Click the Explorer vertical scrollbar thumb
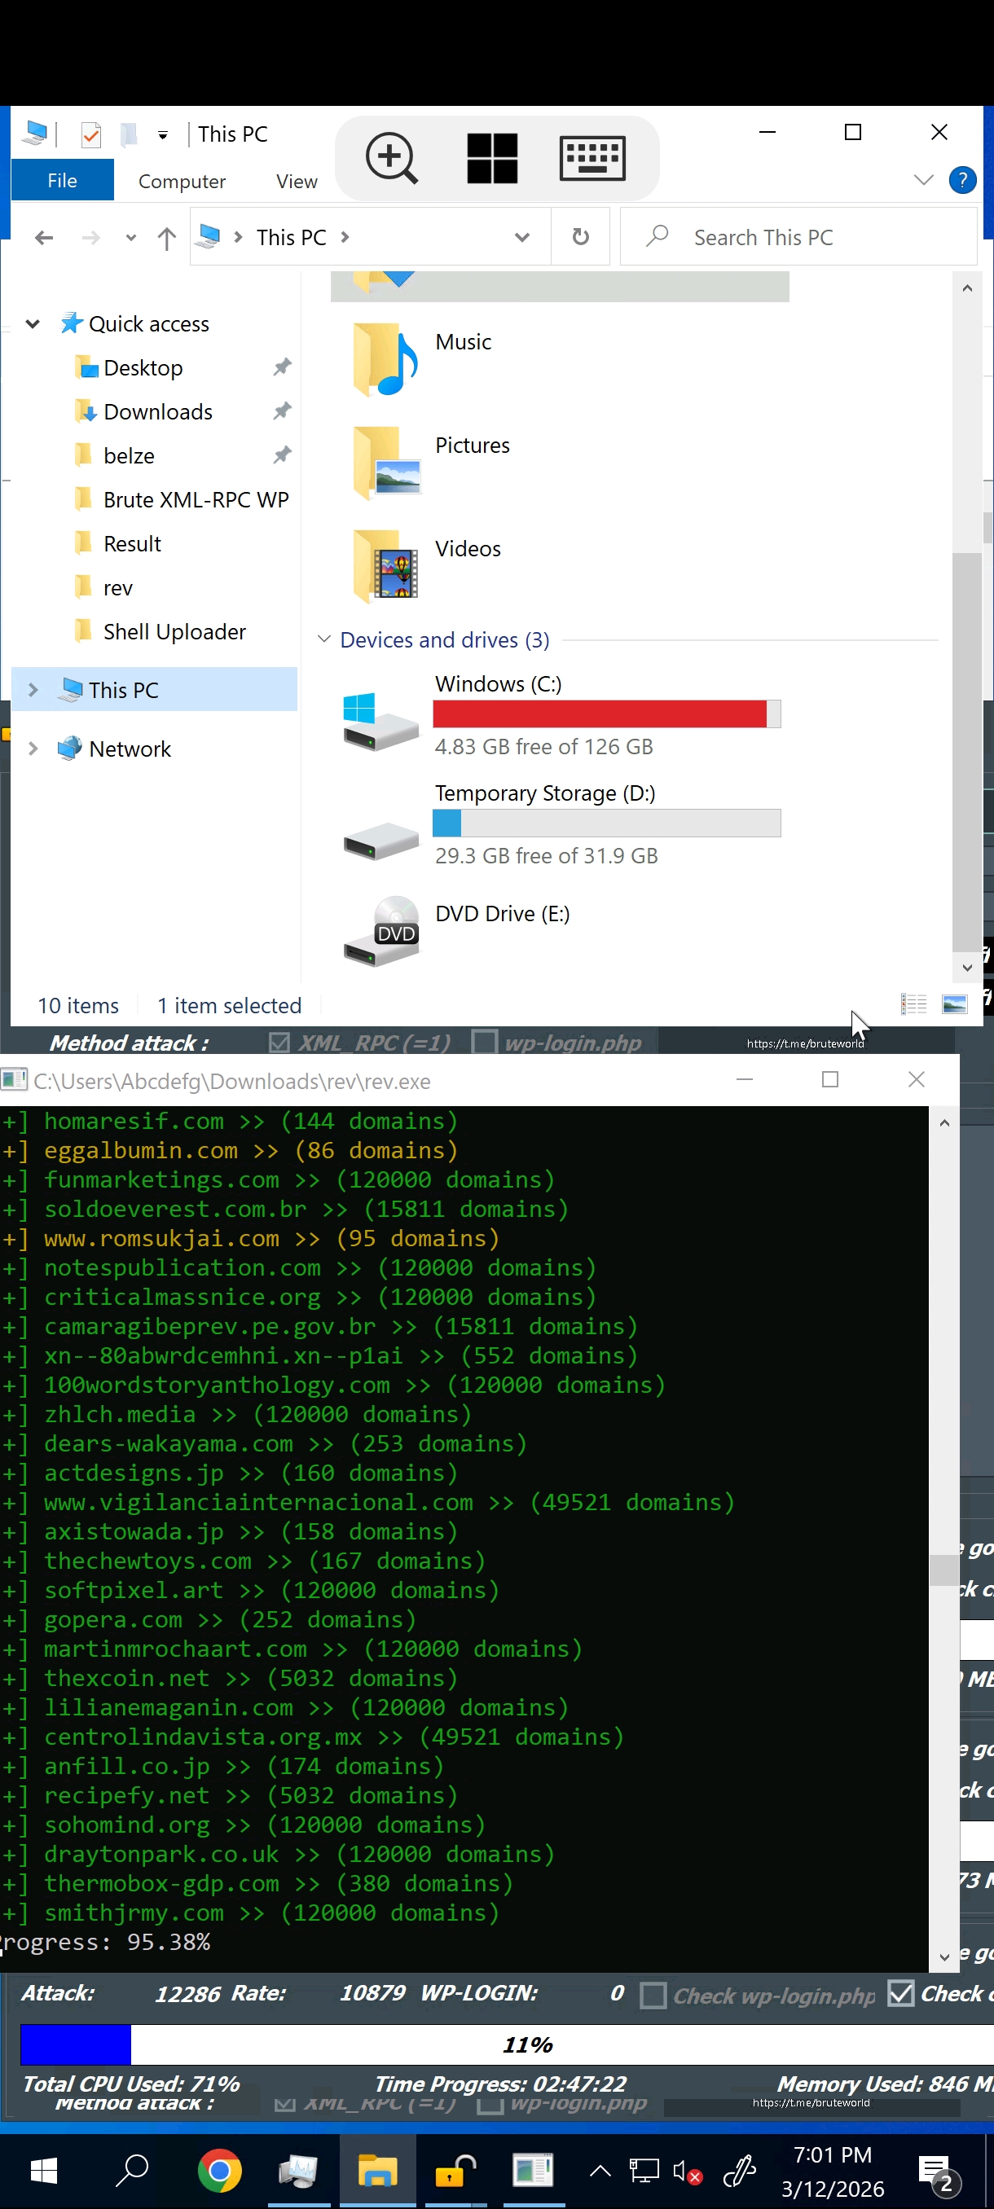This screenshot has height=2209, width=994. click(x=966, y=752)
